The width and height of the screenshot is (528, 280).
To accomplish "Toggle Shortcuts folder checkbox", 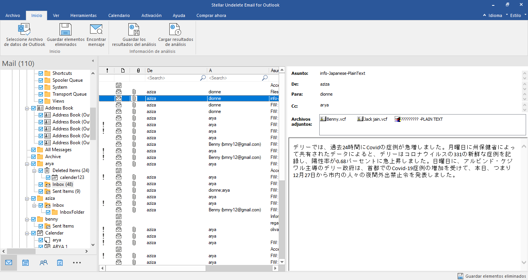I will [41, 73].
